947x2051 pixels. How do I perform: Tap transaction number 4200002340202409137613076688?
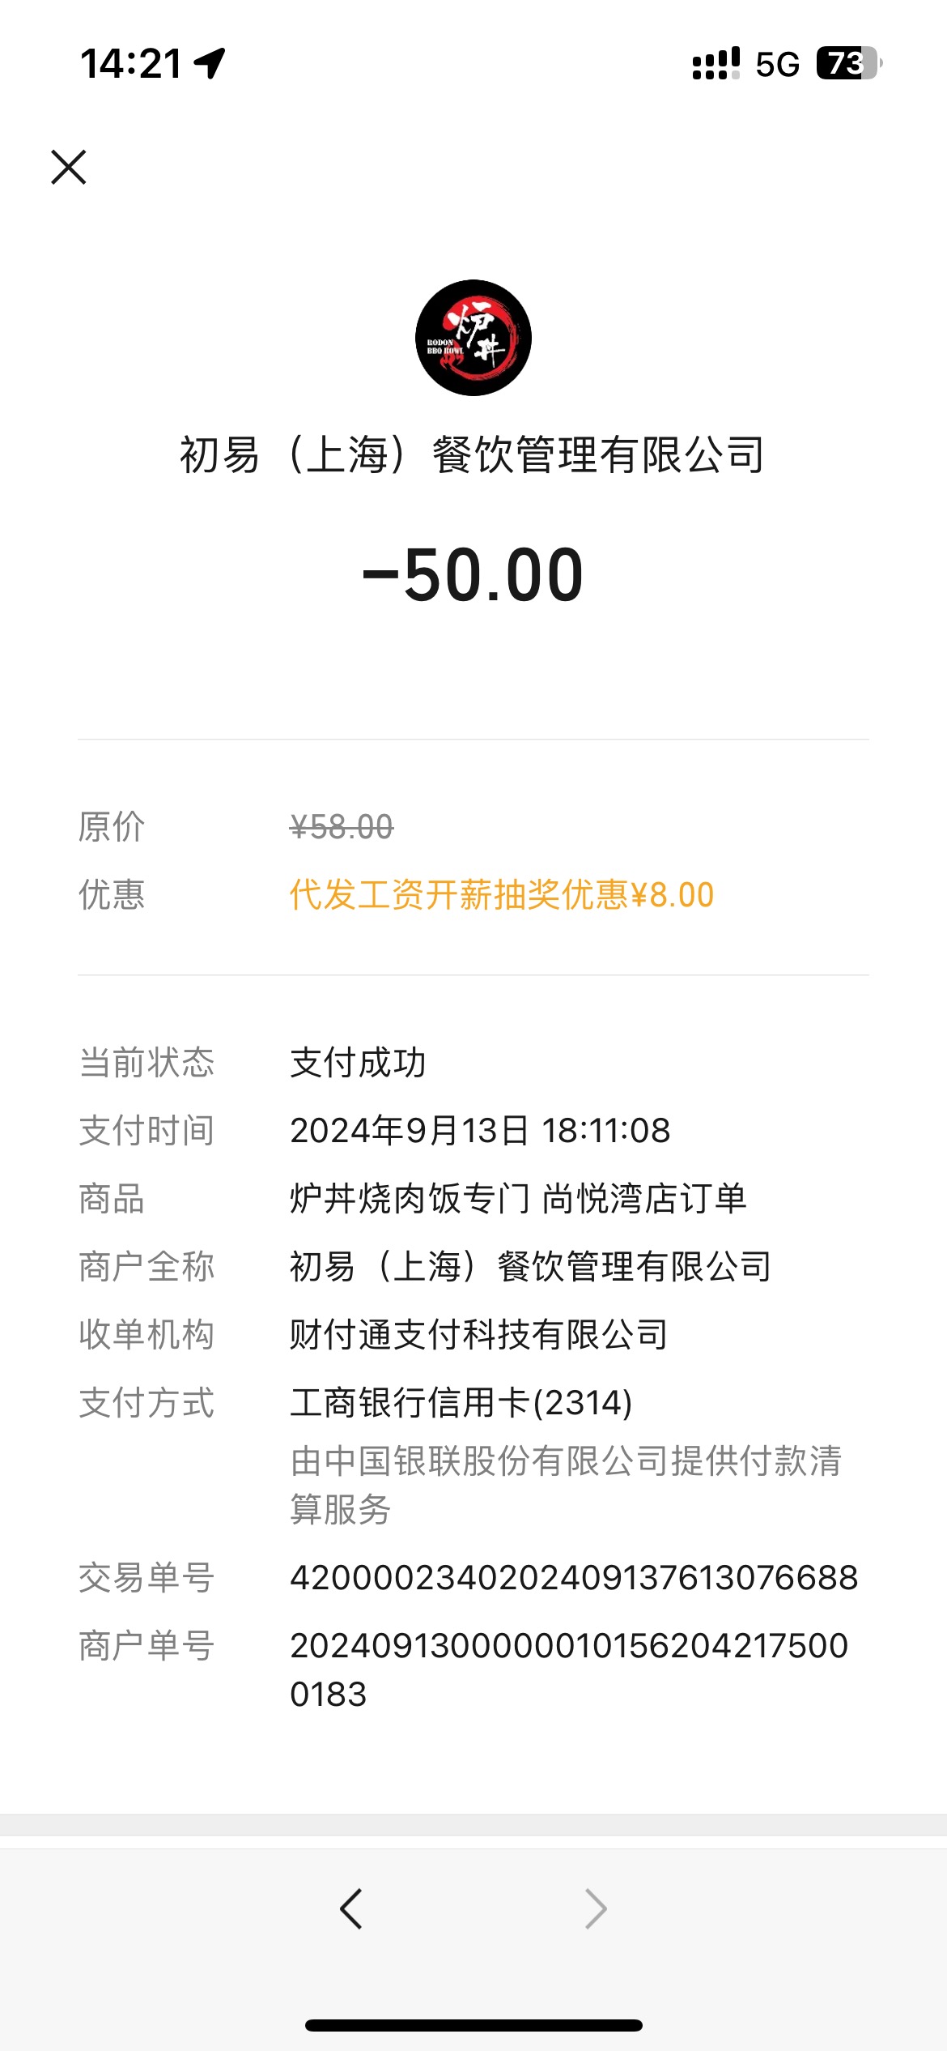pyautogui.click(x=574, y=1577)
